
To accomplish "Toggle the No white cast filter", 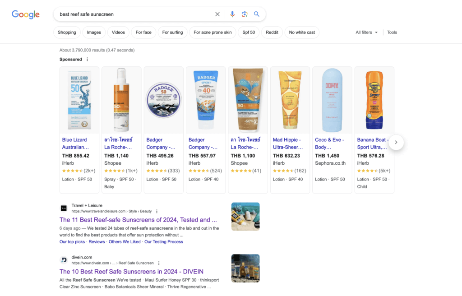I will click(x=301, y=32).
